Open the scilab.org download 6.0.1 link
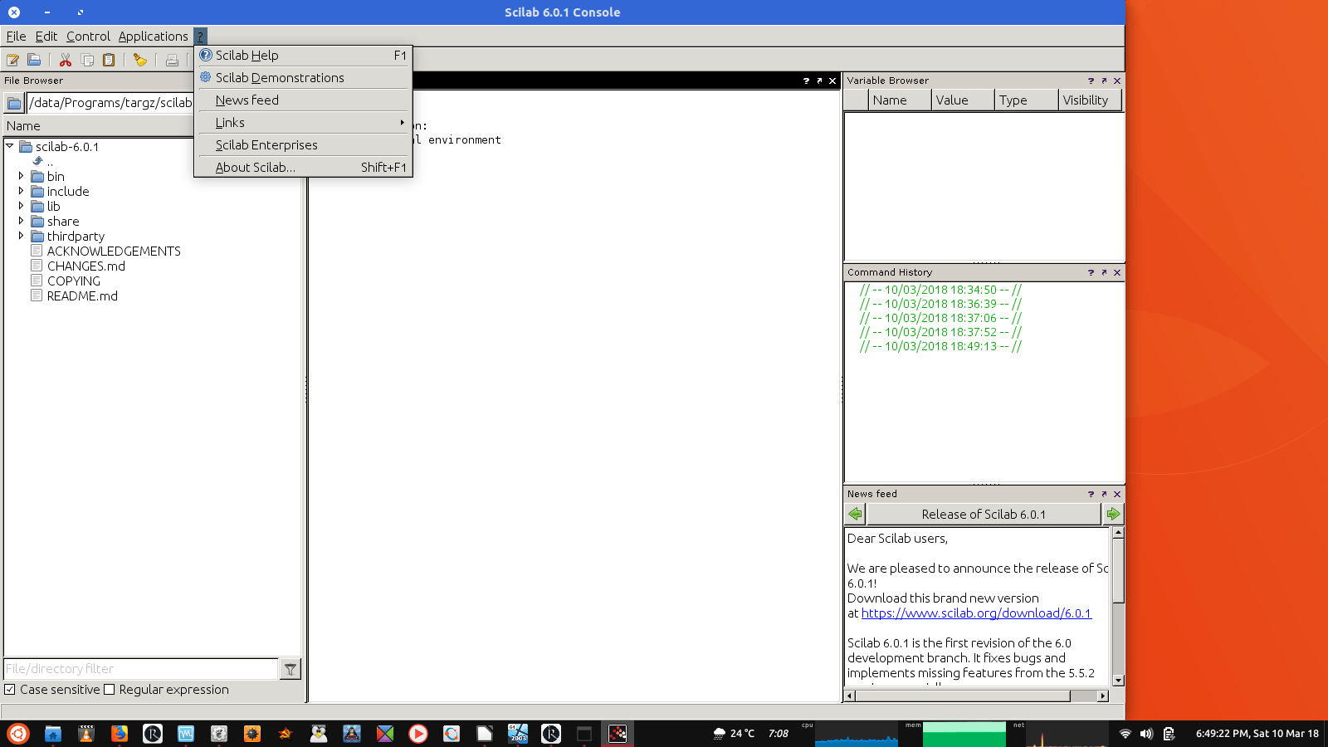 [x=976, y=613]
